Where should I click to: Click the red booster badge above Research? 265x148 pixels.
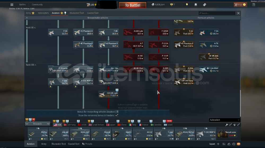[x=34, y=120]
